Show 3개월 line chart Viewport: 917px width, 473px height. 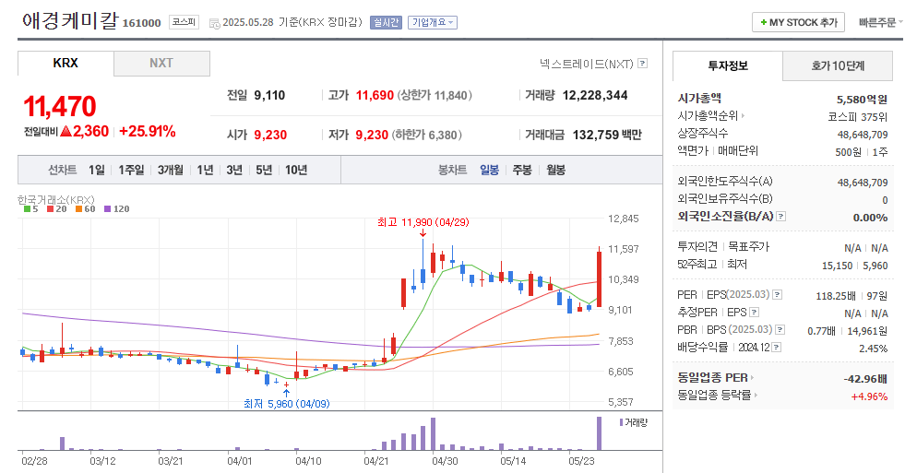coord(170,171)
